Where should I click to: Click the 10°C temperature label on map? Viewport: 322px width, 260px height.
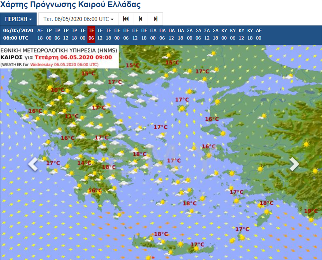pyautogui.click(x=57, y=90)
